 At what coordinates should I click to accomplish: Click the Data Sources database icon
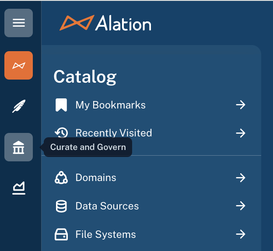(x=61, y=206)
